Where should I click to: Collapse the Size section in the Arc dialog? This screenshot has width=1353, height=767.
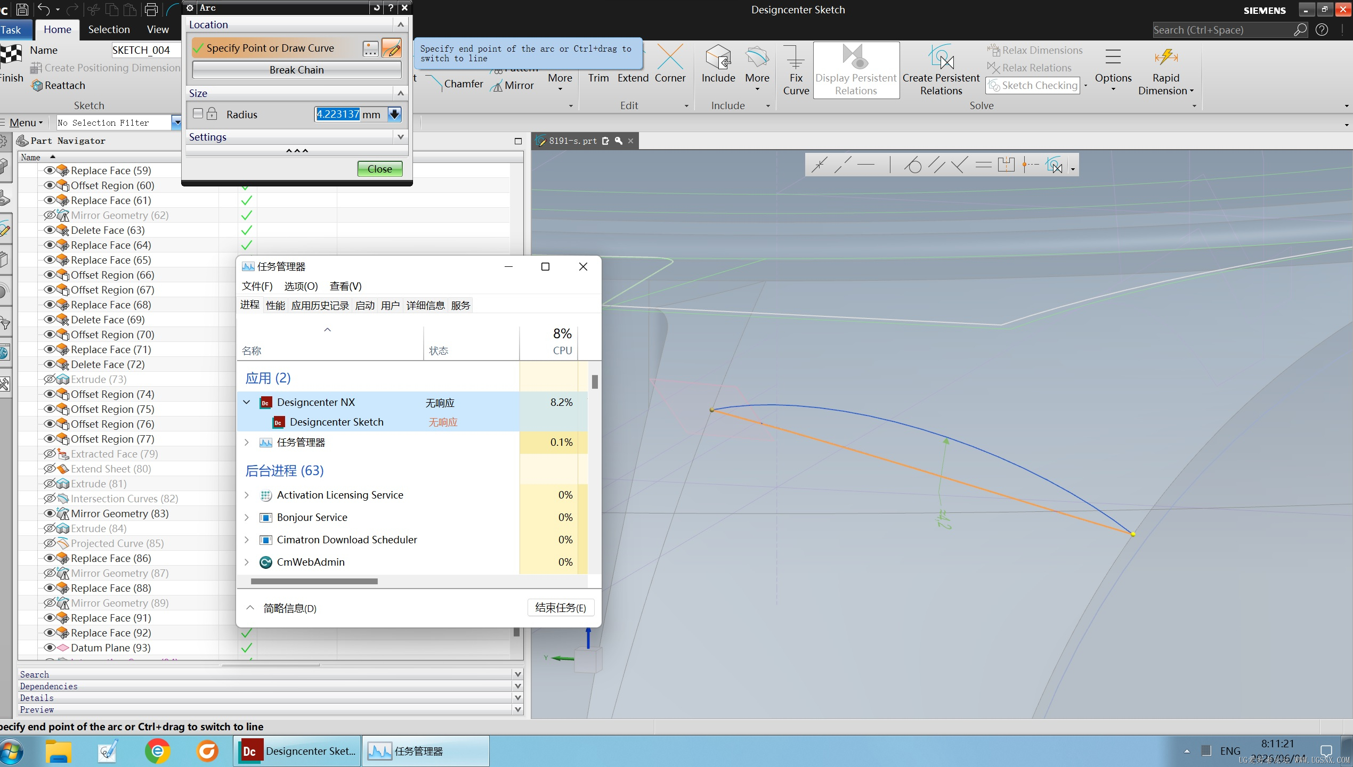point(401,93)
